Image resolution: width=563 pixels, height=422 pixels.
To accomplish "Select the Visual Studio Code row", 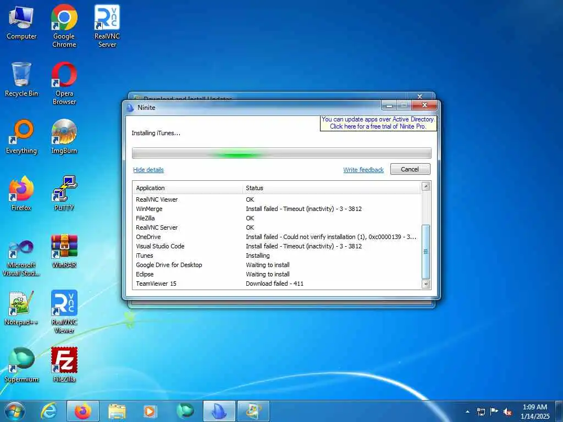I will [277, 246].
